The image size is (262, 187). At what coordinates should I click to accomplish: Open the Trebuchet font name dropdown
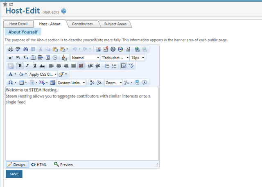tap(115, 58)
